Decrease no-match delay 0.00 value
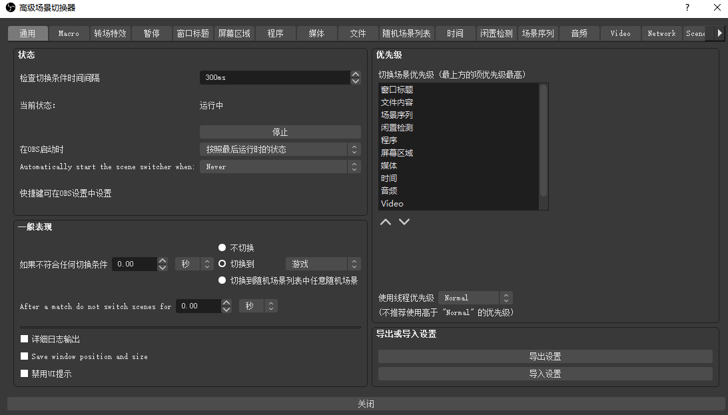This screenshot has height=415, width=728. pyautogui.click(x=162, y=267)
